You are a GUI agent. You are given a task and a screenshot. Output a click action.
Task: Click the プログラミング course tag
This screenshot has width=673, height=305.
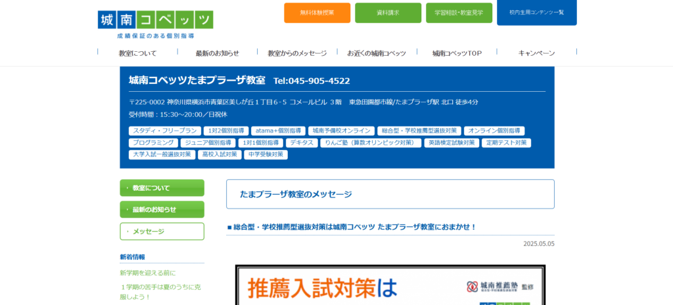click(153, 143)
